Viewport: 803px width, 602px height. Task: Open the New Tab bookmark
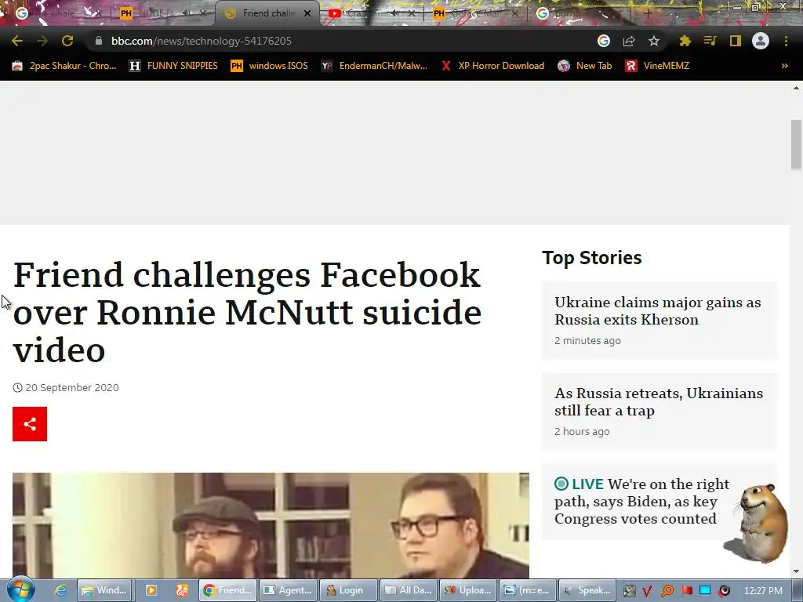(x=585, y=66)
